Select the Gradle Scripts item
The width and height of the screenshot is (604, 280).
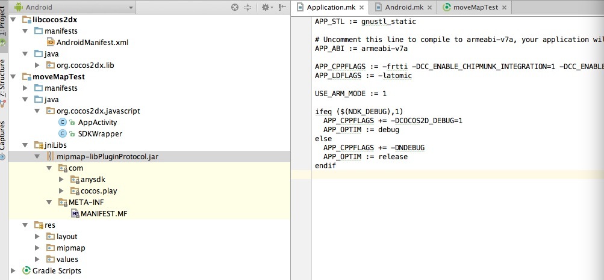57,271
